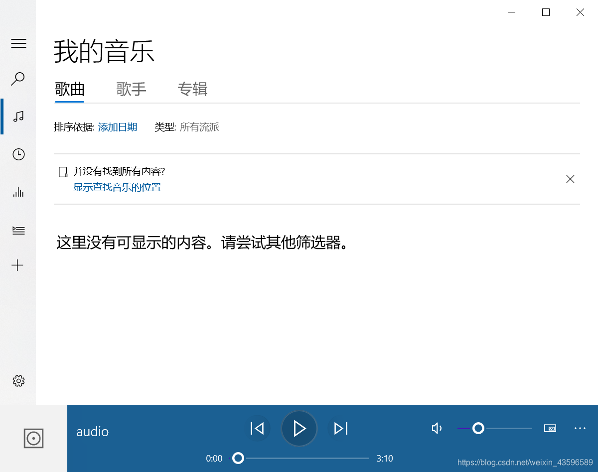Viewport: 598px width, 472px height.
Task: Click the 3:10 duration label
Action: pos(385,459)
